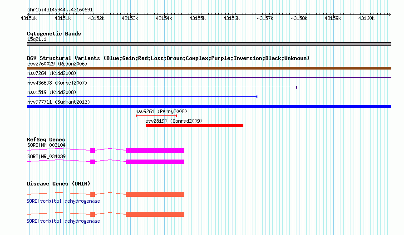Viewport: 404px width, 235px height.
Task: Click the 43154k ruler tick label
Action: 164,18
